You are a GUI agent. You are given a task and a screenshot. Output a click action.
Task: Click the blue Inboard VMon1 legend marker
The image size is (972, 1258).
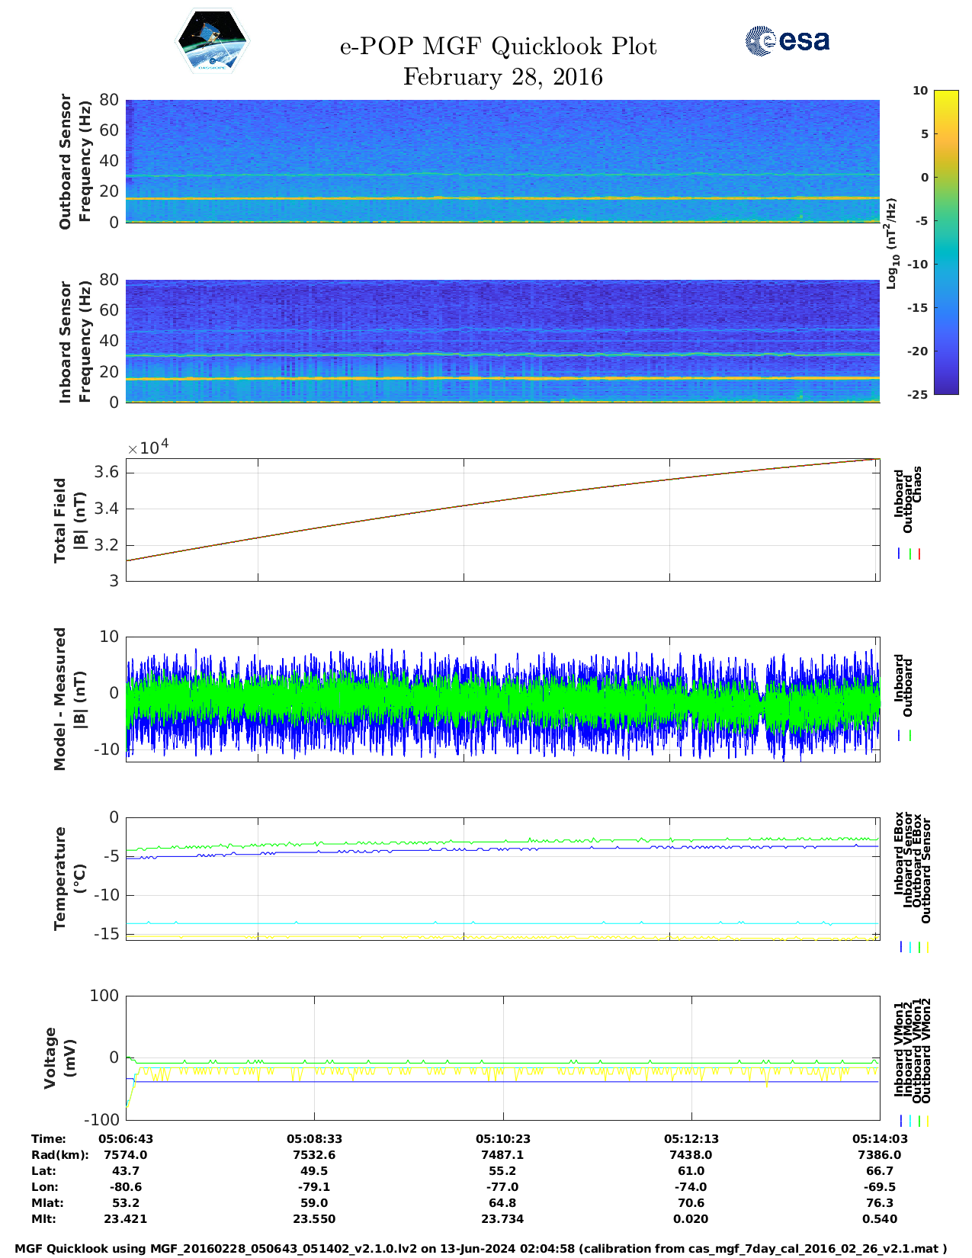900,1121
